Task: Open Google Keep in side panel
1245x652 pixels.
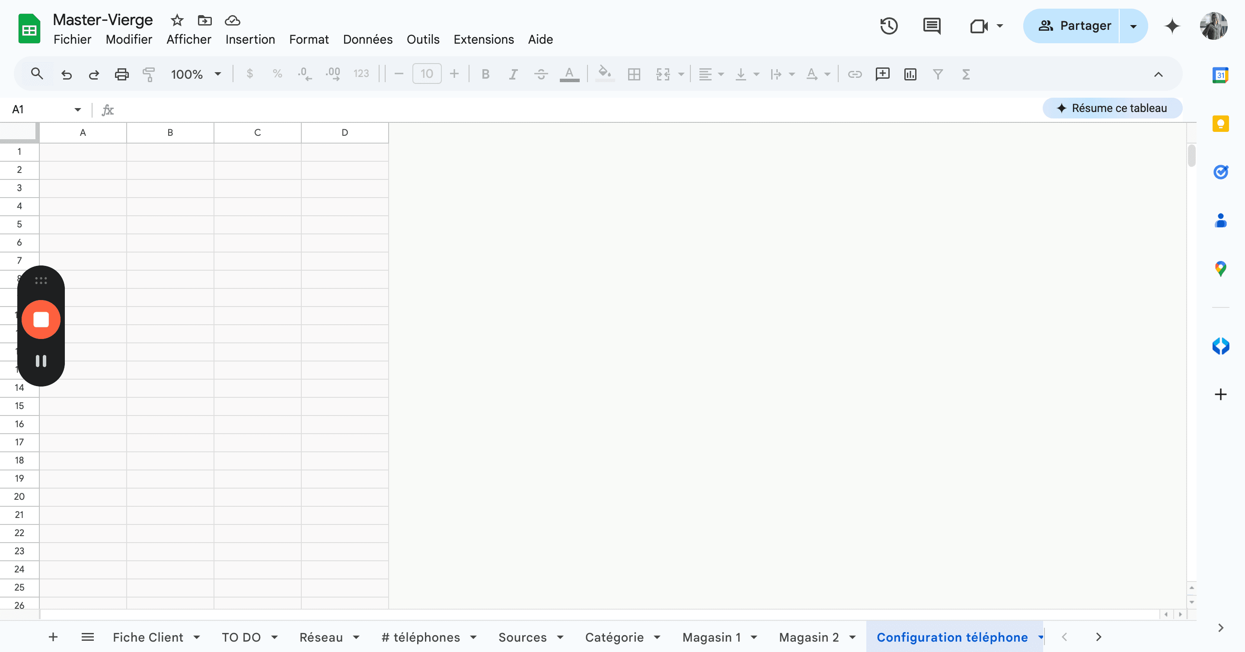Action: [x=1220, y=124]
